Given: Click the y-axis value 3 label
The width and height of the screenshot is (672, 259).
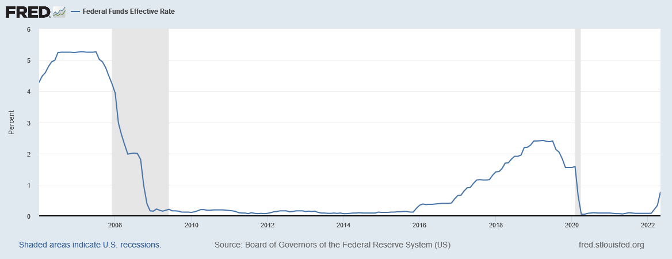Looking at the screenshot, I should (28, 123).
